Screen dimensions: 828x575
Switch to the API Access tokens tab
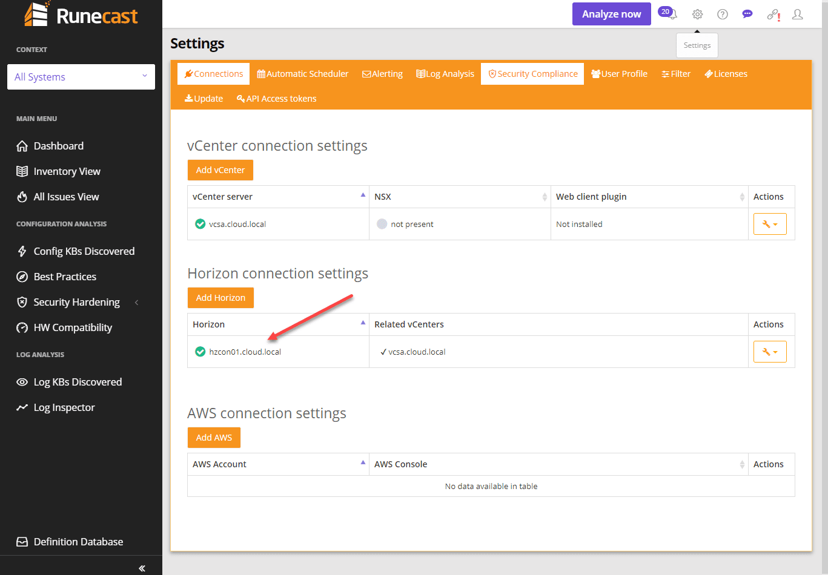[x=276, y=99]
